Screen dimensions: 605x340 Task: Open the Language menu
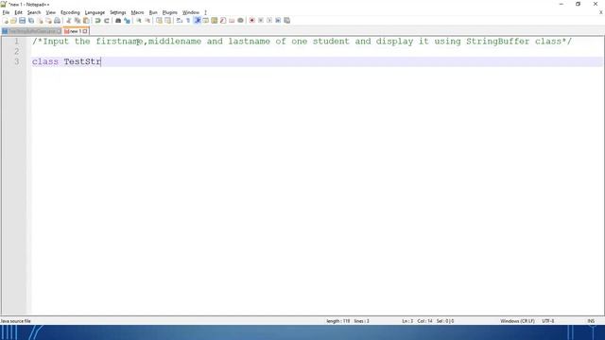coord(95,12)
